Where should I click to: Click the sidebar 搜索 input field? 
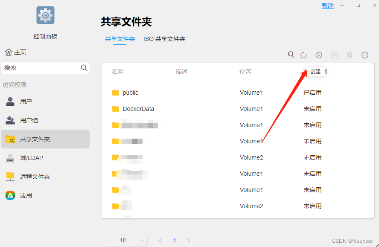click(45, 68)
